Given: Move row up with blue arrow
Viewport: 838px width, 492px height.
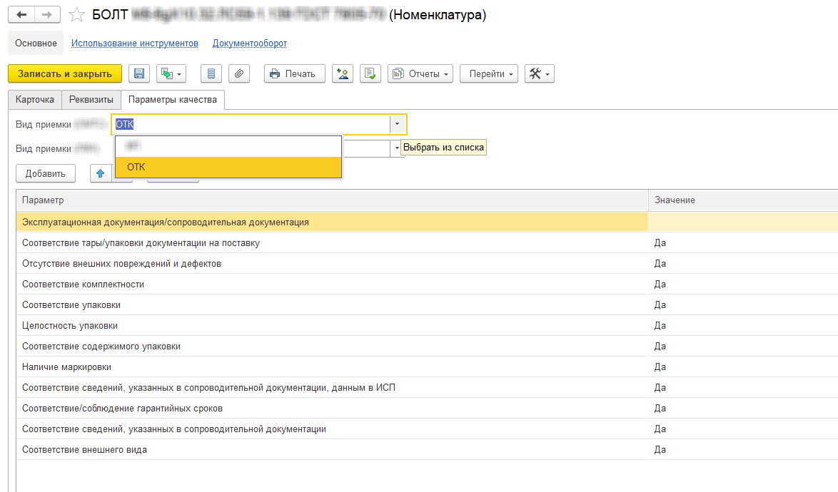Looking at the screenshot, I should 101,173.
